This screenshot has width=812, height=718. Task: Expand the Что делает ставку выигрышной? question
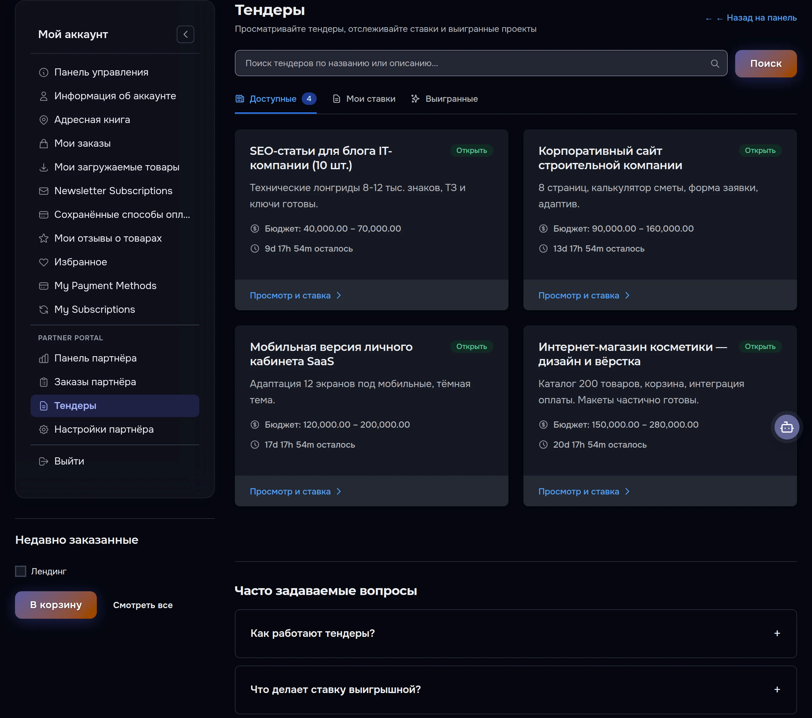516,690
